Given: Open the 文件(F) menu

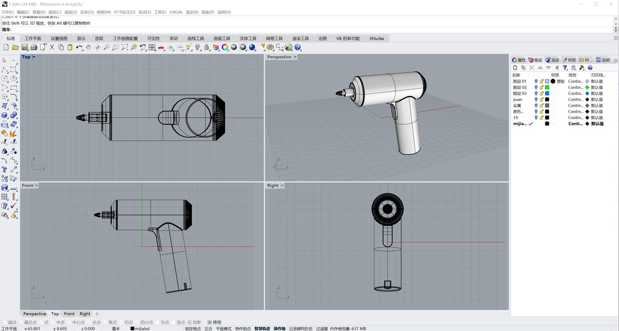Looking at the screenshot, I should pyautogui.click(x=8, y=12).
